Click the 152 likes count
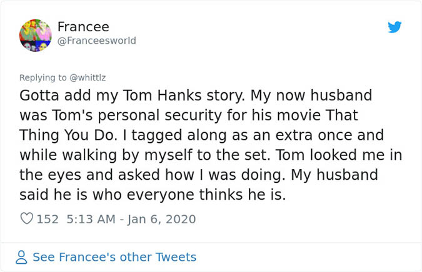This screenshot has height=272, width=422. click(48, 219)
